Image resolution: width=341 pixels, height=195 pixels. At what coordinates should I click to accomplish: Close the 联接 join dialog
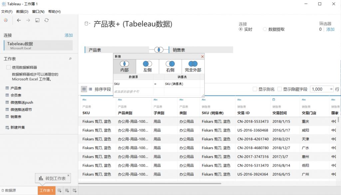pos(202,57)
